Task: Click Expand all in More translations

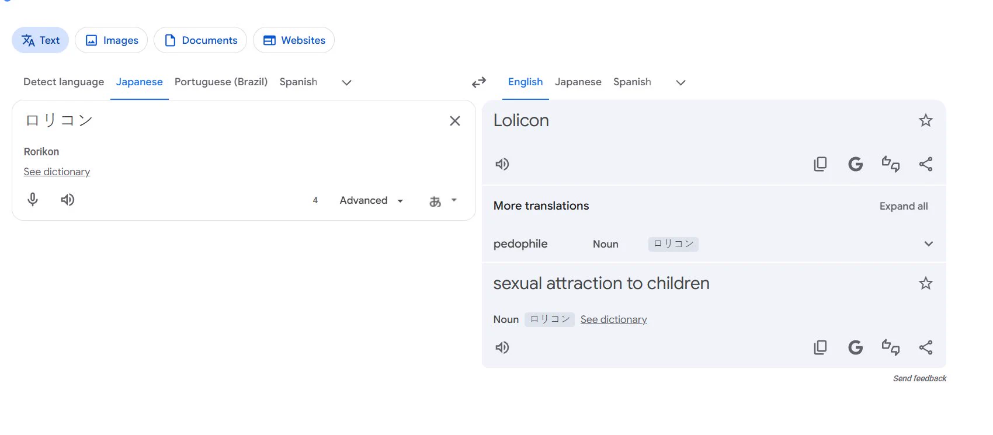Action: point(904,206)
